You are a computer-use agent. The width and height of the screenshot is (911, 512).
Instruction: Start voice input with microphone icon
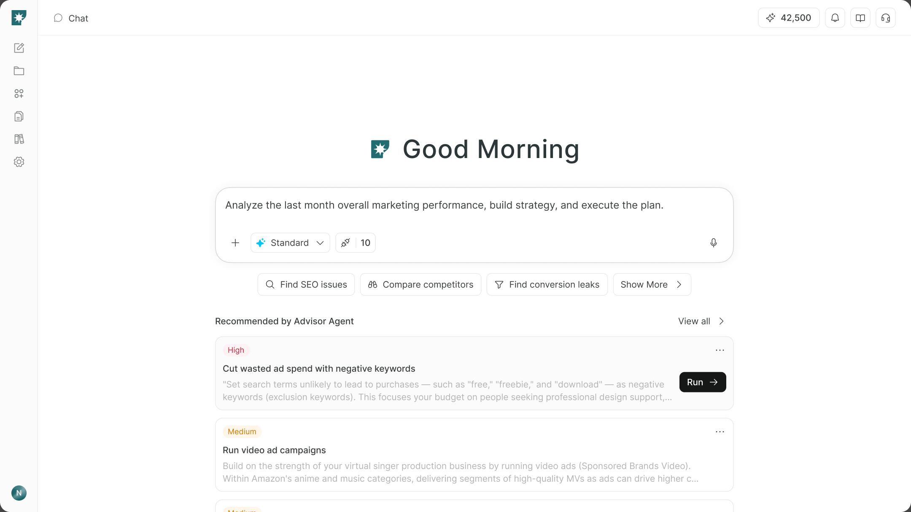[714, 243]
